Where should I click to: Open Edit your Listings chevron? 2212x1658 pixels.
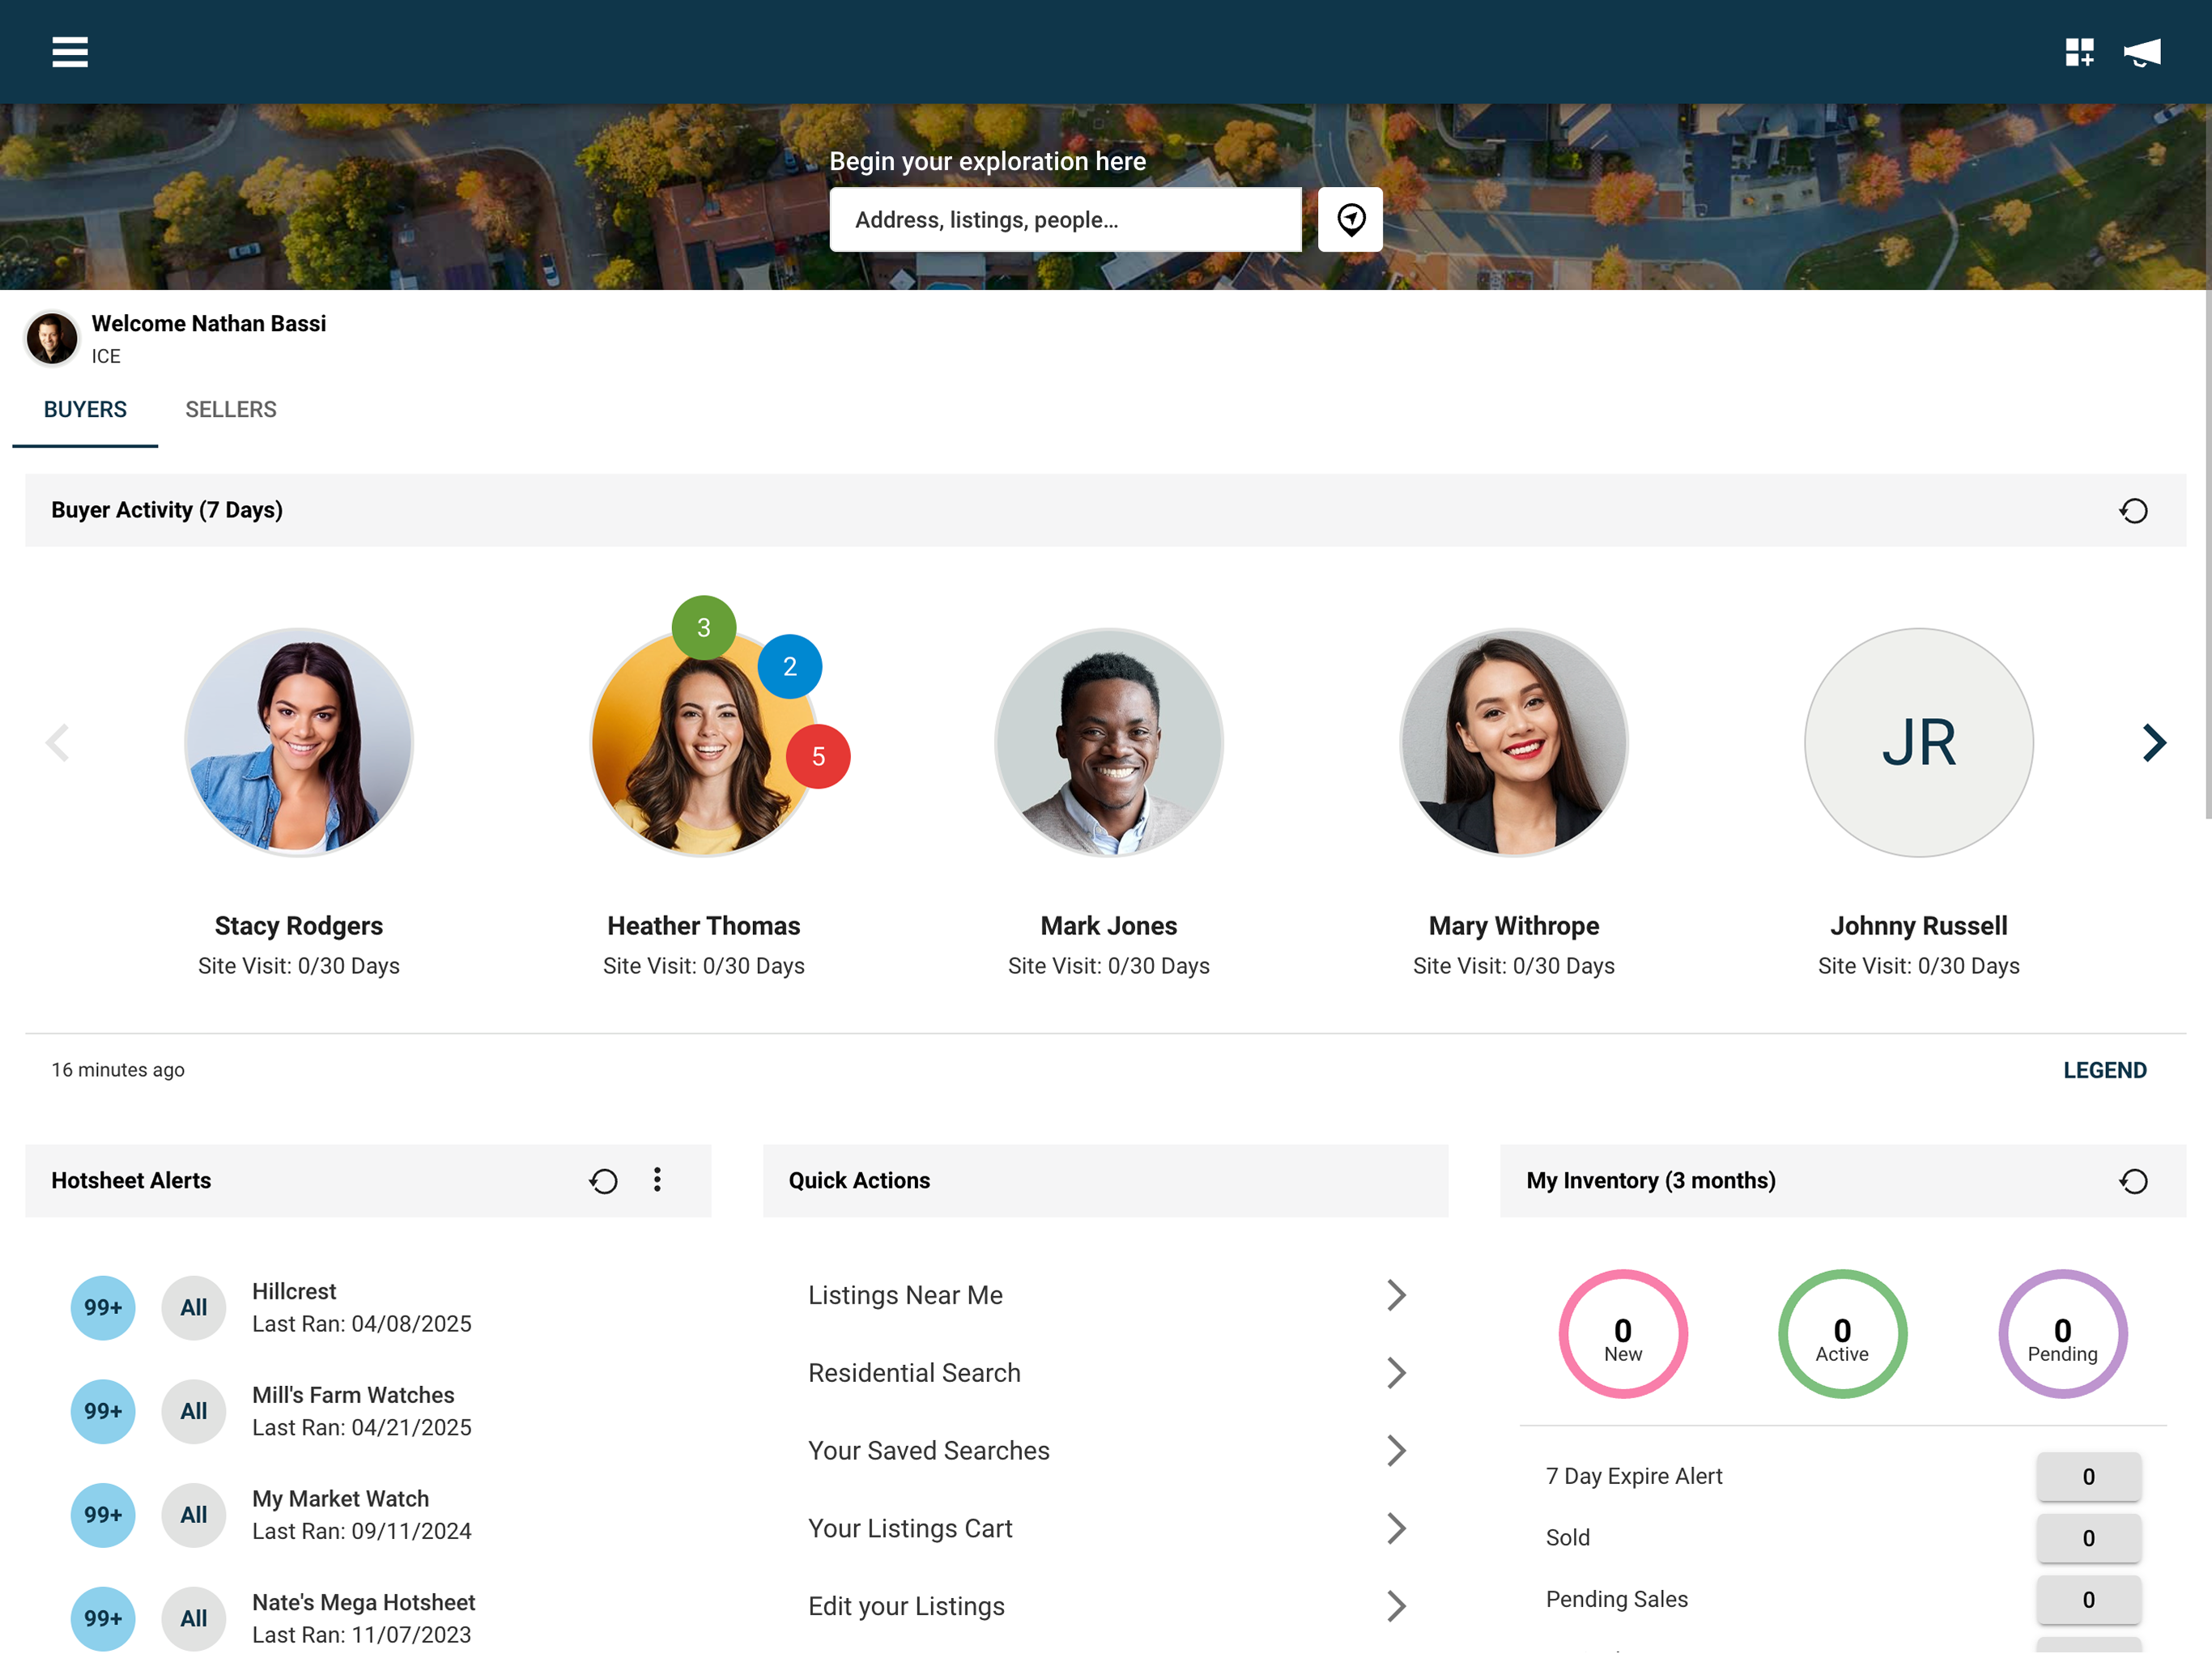pos(1397,1607)
